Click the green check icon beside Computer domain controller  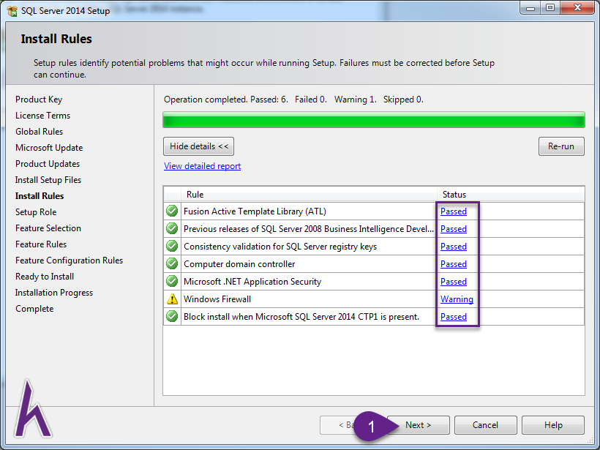point(172,263)
